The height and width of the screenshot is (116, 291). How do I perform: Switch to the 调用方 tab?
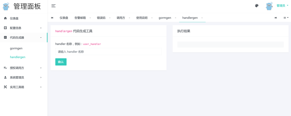tap(121, 18)
